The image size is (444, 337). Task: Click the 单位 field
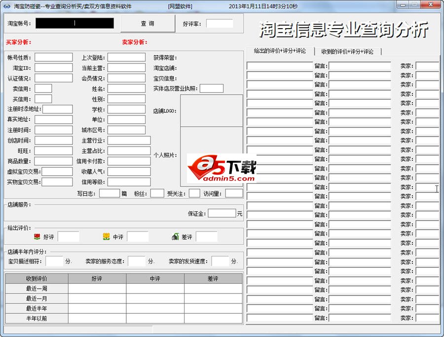(x=127, y=119)
